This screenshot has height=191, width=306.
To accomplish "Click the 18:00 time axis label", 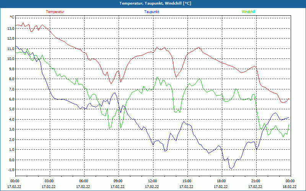I will coord(222,181).
